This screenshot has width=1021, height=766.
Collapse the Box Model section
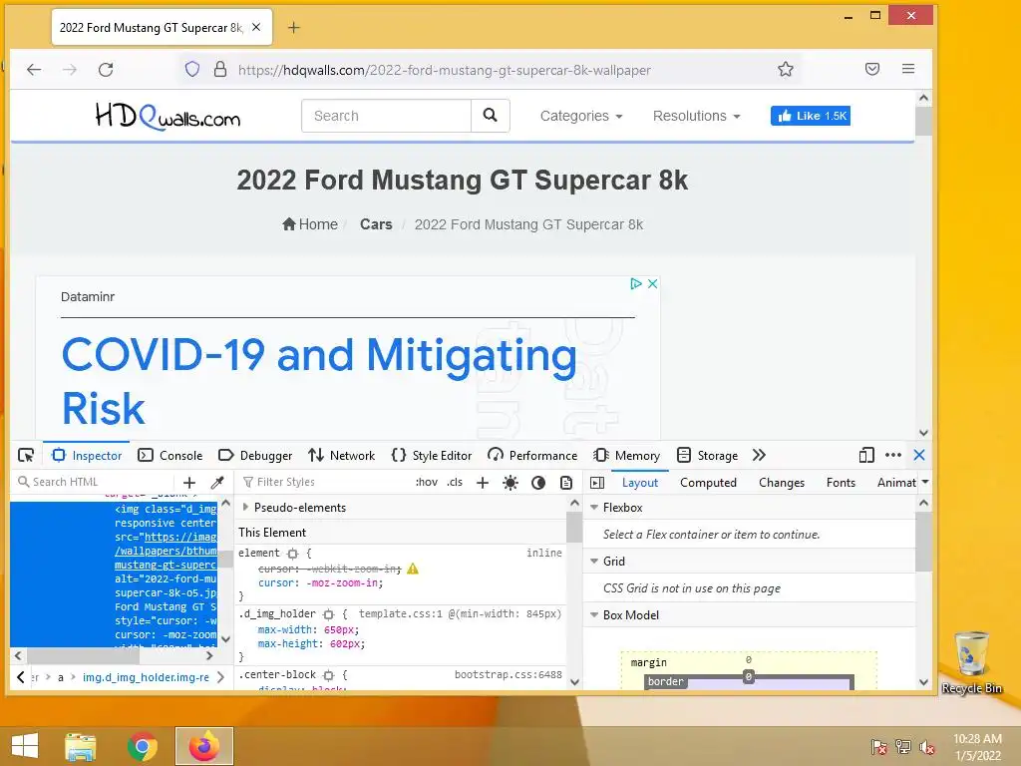pos(594,614)
